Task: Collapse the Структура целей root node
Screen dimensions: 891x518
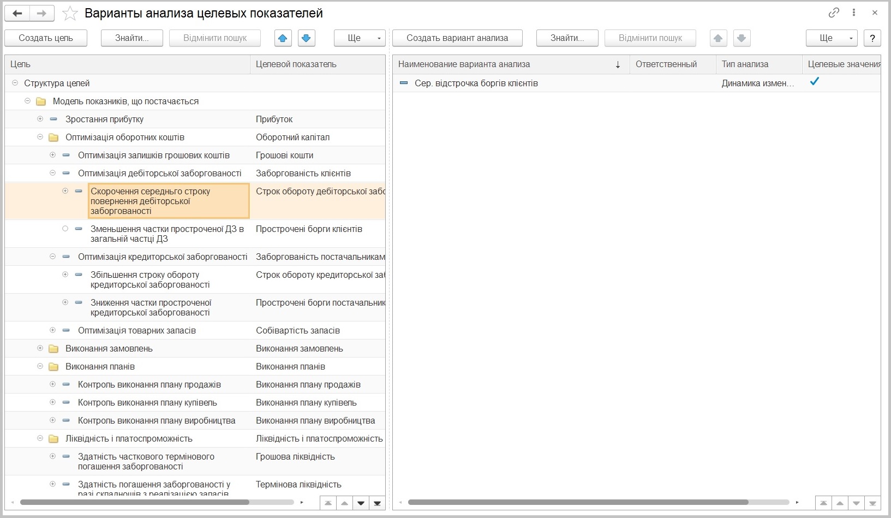Action: [x=15, y=83]
